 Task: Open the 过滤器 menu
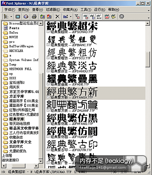pos(53,10)
